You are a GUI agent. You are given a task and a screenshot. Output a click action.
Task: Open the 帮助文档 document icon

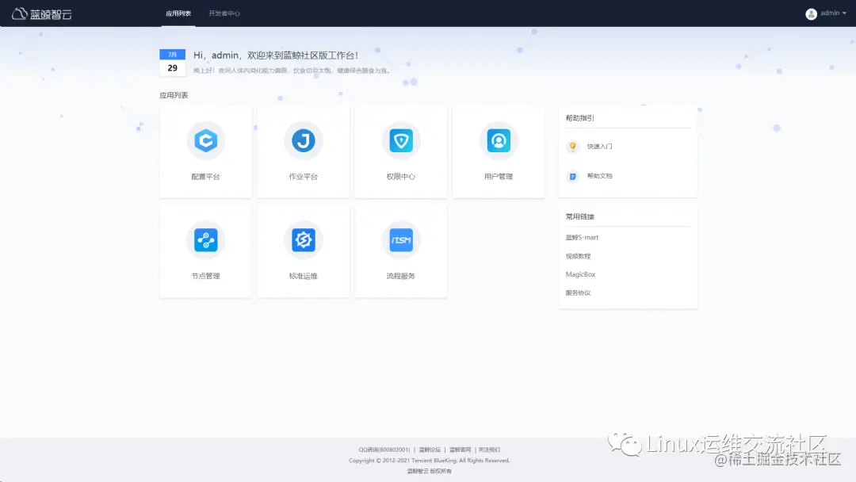(x=573, y=176)
